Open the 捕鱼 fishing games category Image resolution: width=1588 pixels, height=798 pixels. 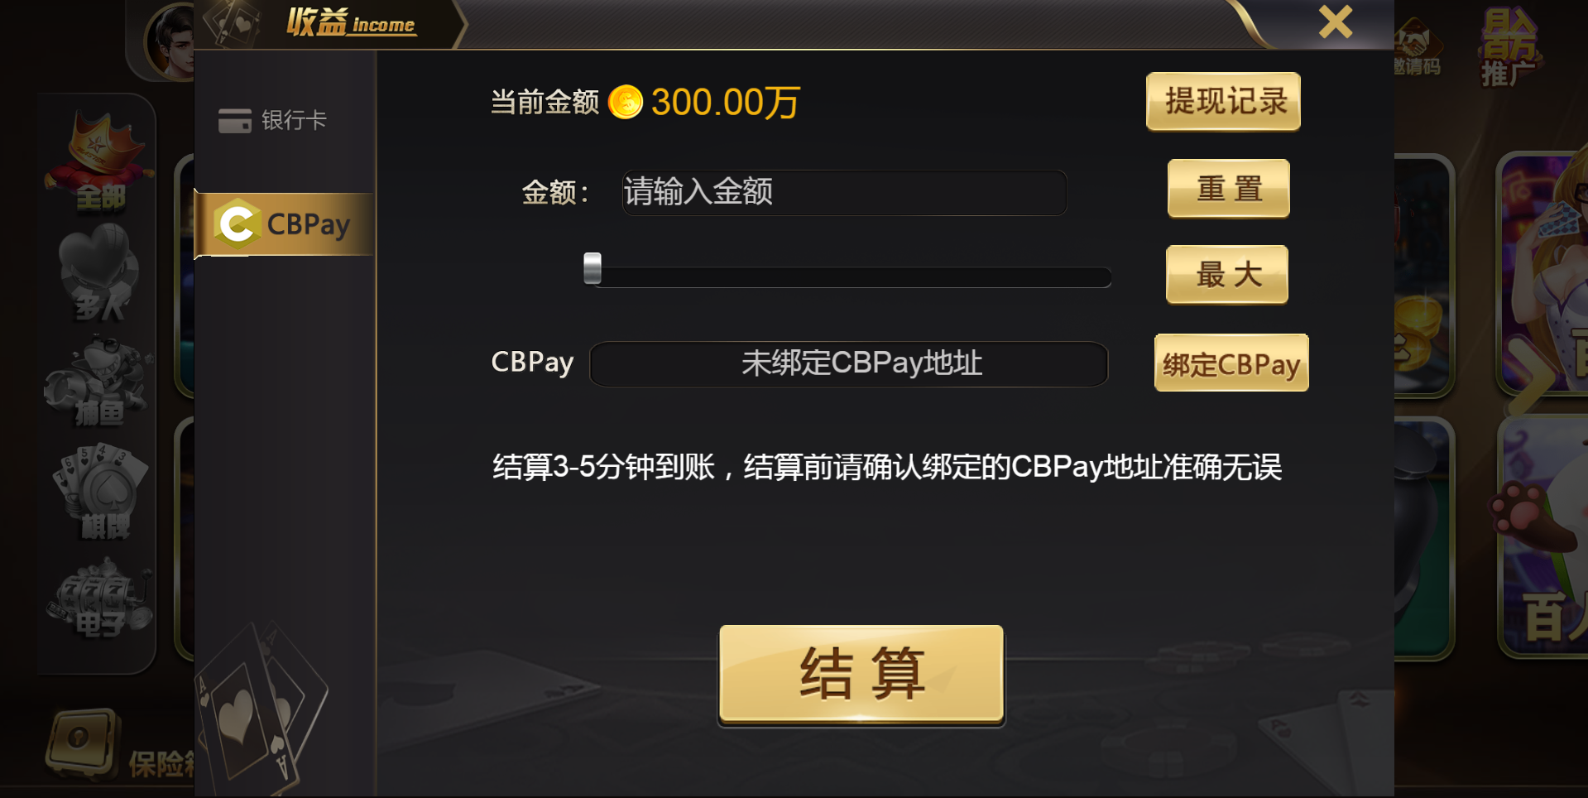[x=98, y=381]
